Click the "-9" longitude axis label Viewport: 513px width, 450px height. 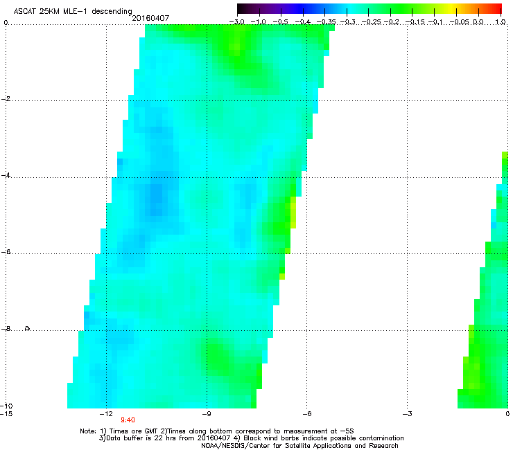[x=207, y=413]
